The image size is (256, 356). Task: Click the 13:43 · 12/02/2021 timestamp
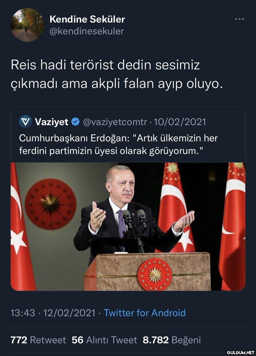(53, 313)
